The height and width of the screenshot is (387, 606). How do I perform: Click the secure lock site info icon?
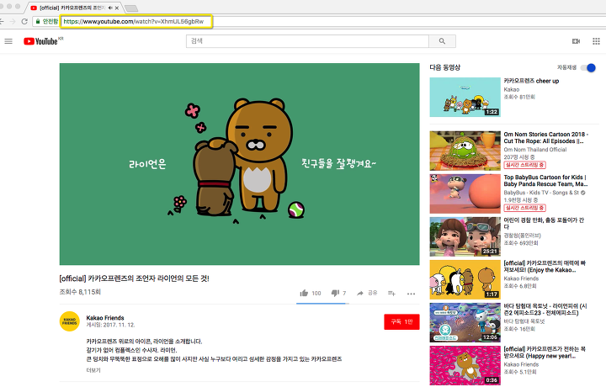coord(38,21)
